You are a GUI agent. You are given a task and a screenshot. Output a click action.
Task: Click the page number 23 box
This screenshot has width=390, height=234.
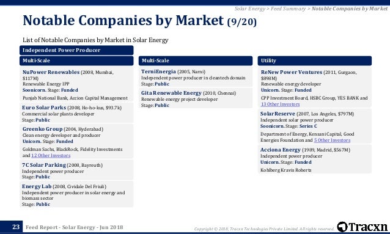[x=16, y=227]
